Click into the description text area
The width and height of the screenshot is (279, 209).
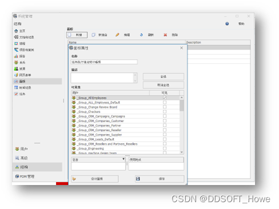coord(102,78)
